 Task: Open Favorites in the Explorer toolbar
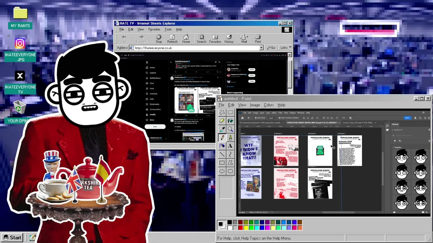pyautogui.click(x=215, y=39)
